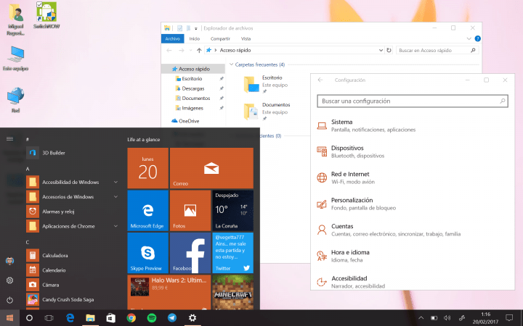Open the recent locations dropdown in Explorer
This screenshot has width=523, height=326.
[x=190, y=50]
